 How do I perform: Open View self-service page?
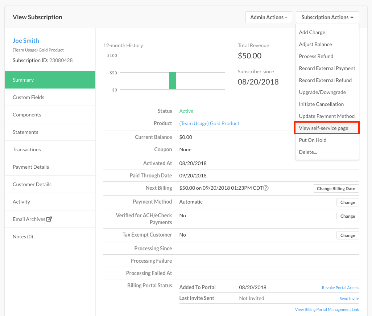(x=327, y=128)
